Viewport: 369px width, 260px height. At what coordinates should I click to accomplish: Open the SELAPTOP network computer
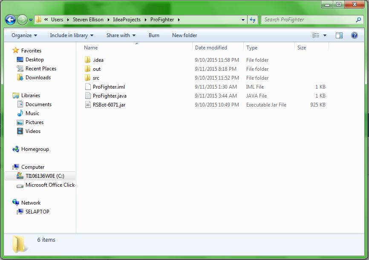pos(37,212)
